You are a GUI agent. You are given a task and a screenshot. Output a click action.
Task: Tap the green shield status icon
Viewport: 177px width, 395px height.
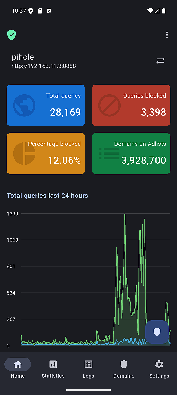[12, 35]
